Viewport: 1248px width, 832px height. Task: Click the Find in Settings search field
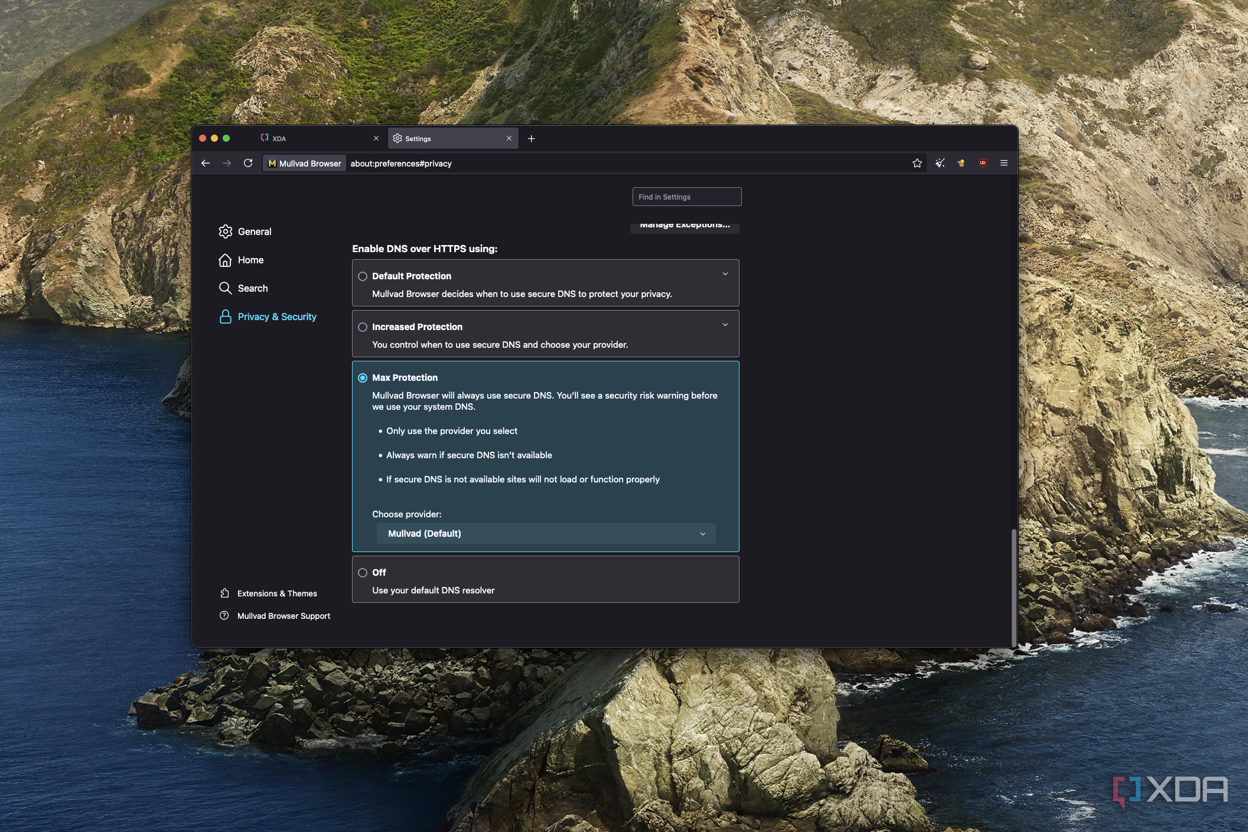point(687,197)
